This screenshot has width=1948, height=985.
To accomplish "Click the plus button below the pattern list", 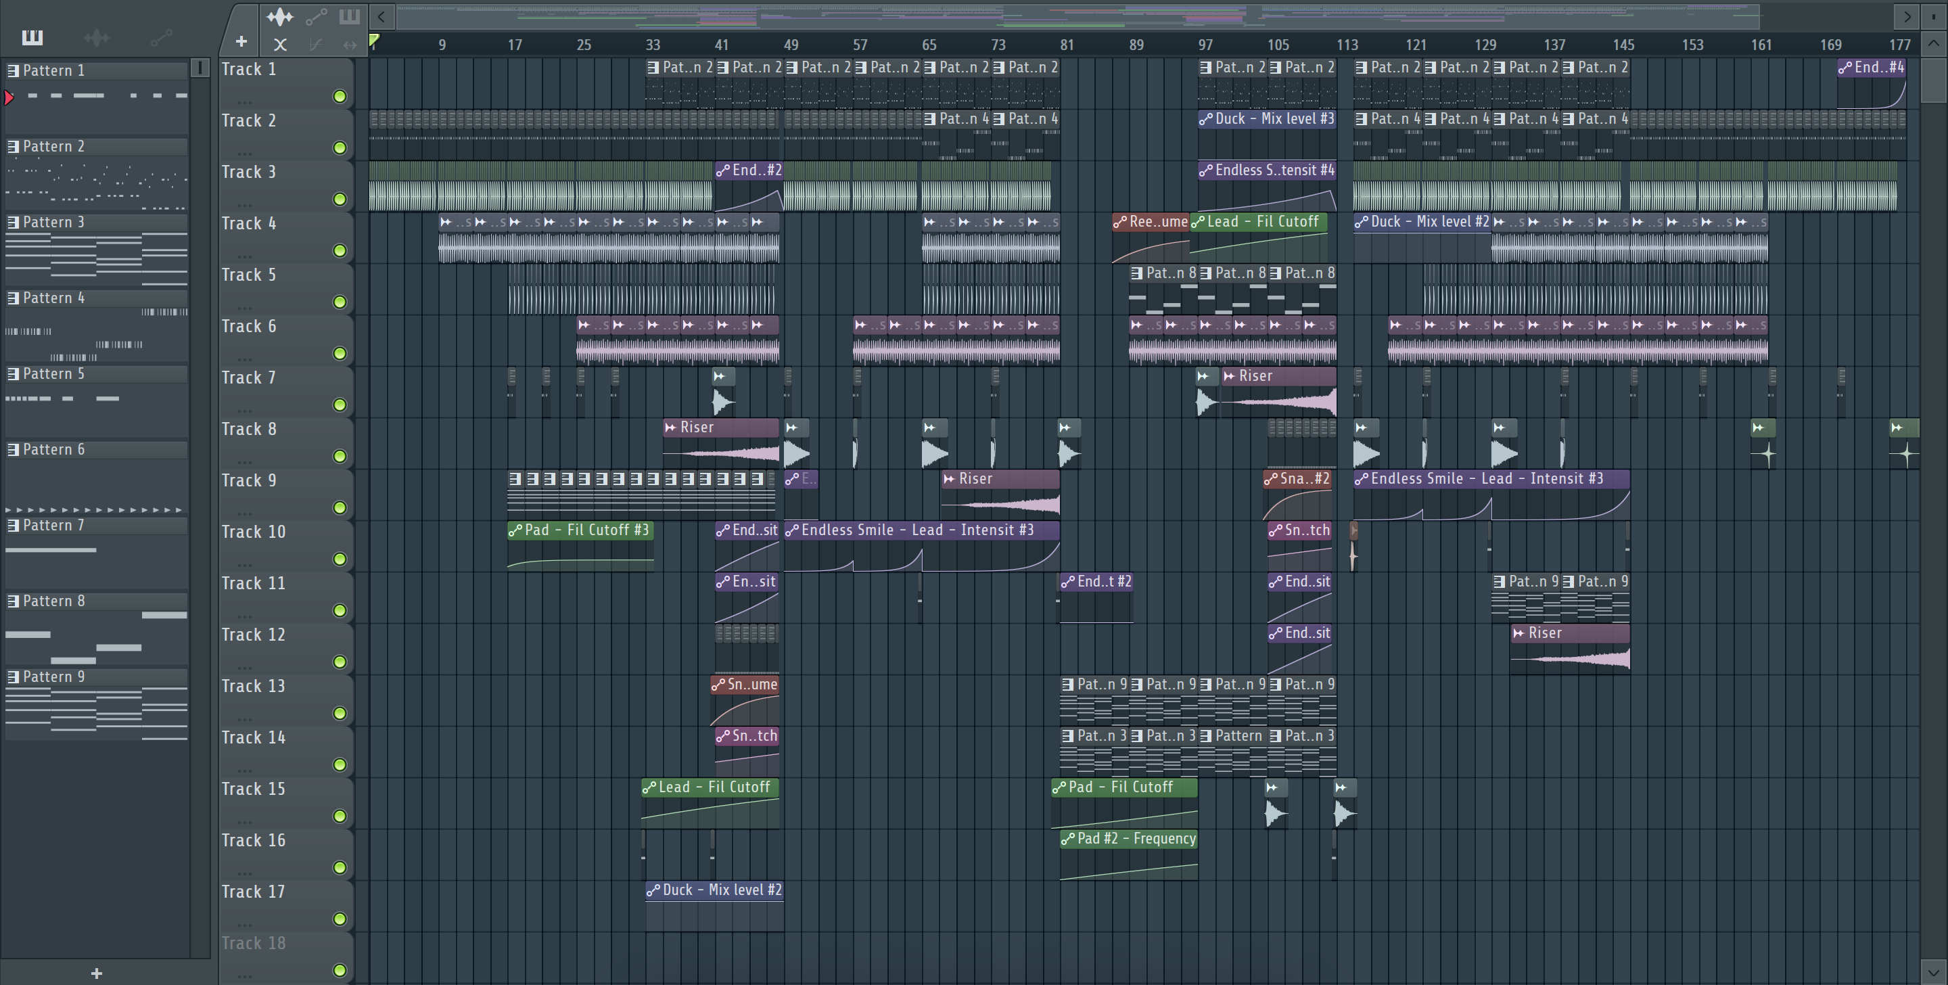I will [96, 973].
